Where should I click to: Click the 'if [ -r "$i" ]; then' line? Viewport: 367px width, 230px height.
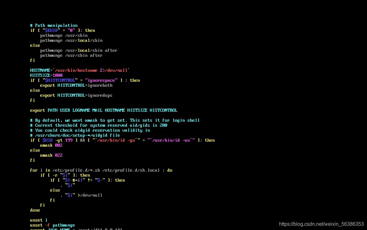tap(65, 175)
